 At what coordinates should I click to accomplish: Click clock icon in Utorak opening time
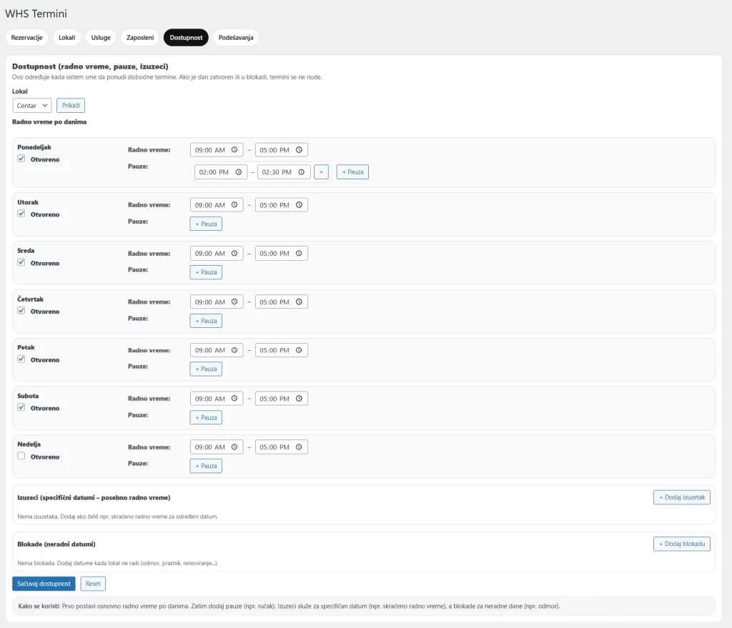[x=234, y=205]
